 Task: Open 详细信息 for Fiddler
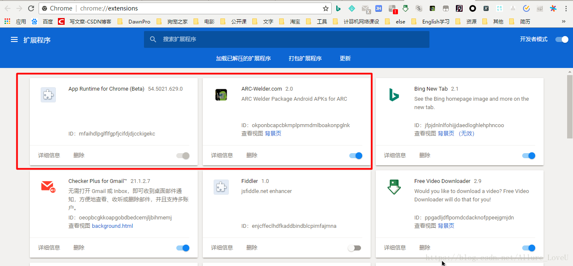222,248
